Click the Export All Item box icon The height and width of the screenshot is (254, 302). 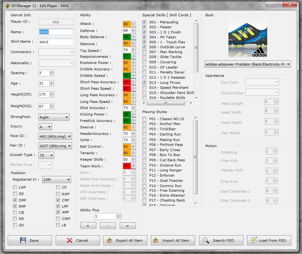[110, 240]
